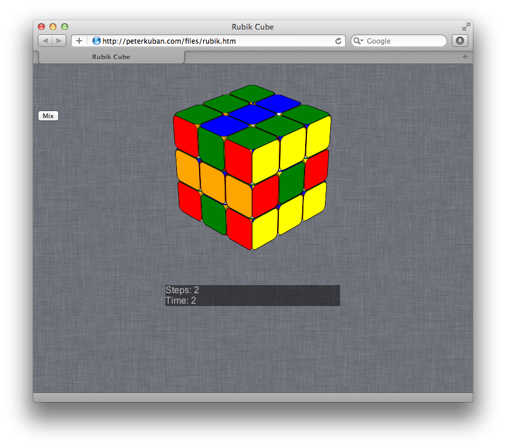Screen dimensions: 506x448
Task: Open a new tab with plus icon
Action: pyautogui.click(x=465, y=57)
